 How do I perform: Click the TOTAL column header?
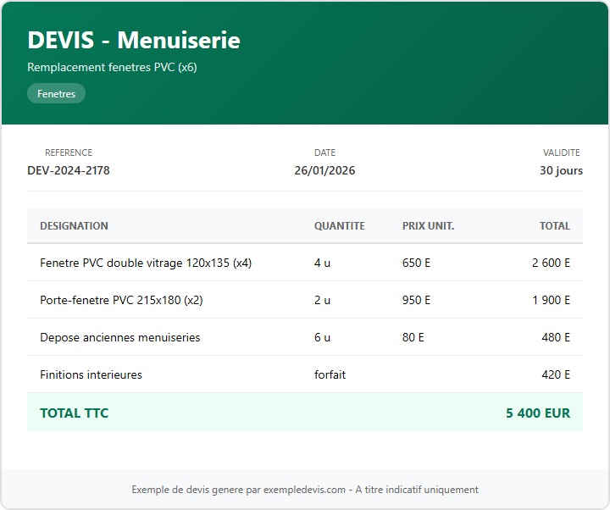[555, 226]
